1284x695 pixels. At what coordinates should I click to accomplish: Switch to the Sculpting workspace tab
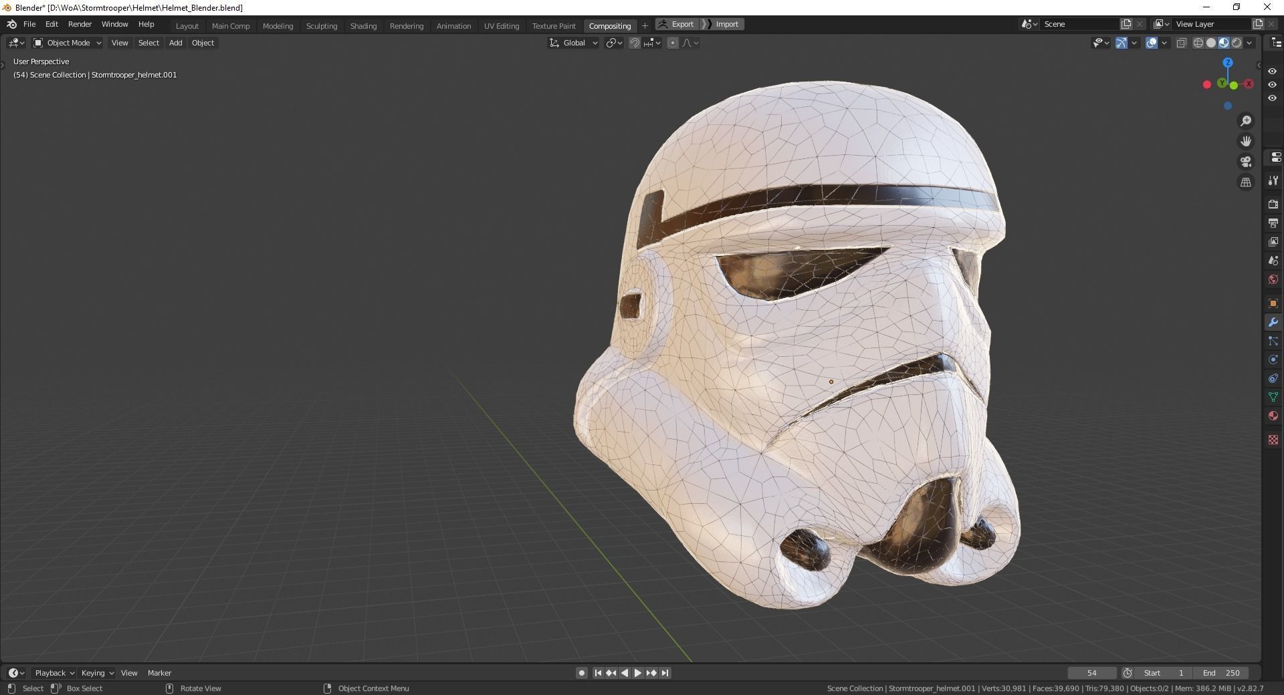(x=322, y=26)
